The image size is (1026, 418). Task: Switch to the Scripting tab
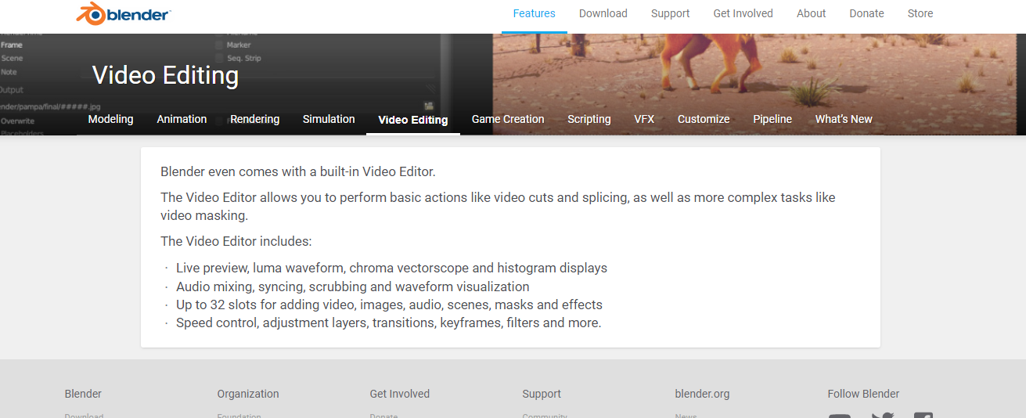tap(589, 119)
